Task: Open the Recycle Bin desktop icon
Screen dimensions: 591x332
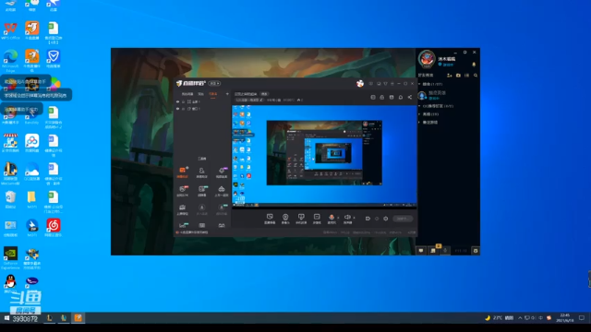Action: [10, 199]
